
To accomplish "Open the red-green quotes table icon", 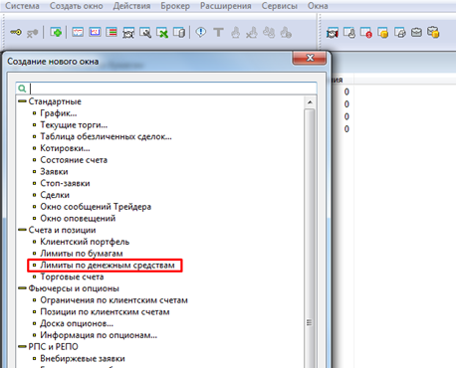I will [112, 32].
